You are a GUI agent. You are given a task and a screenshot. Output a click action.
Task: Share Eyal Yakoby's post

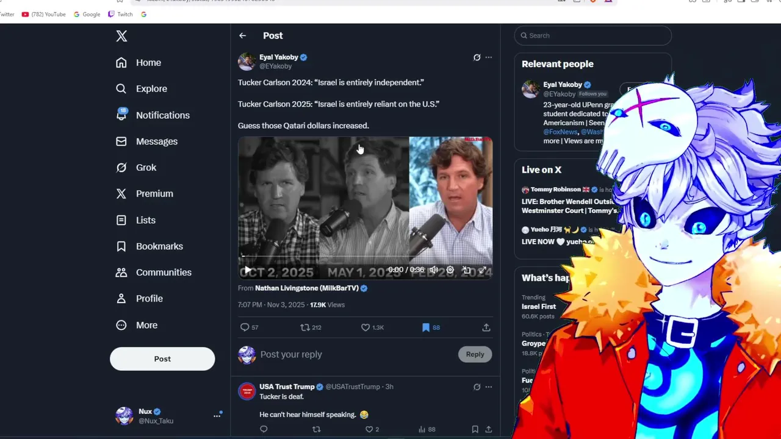point(486,327)
